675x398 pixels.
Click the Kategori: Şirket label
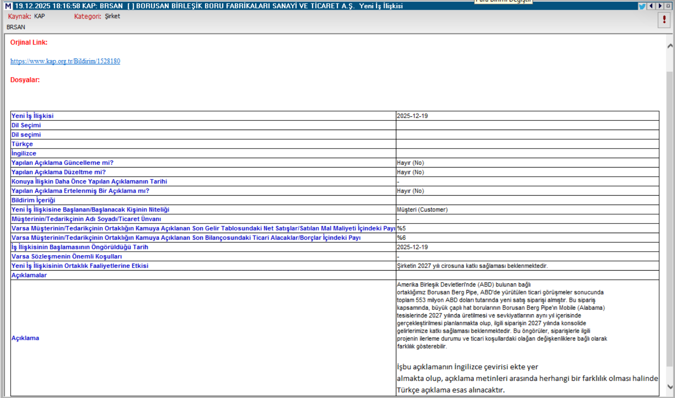(x=97, y=16)
